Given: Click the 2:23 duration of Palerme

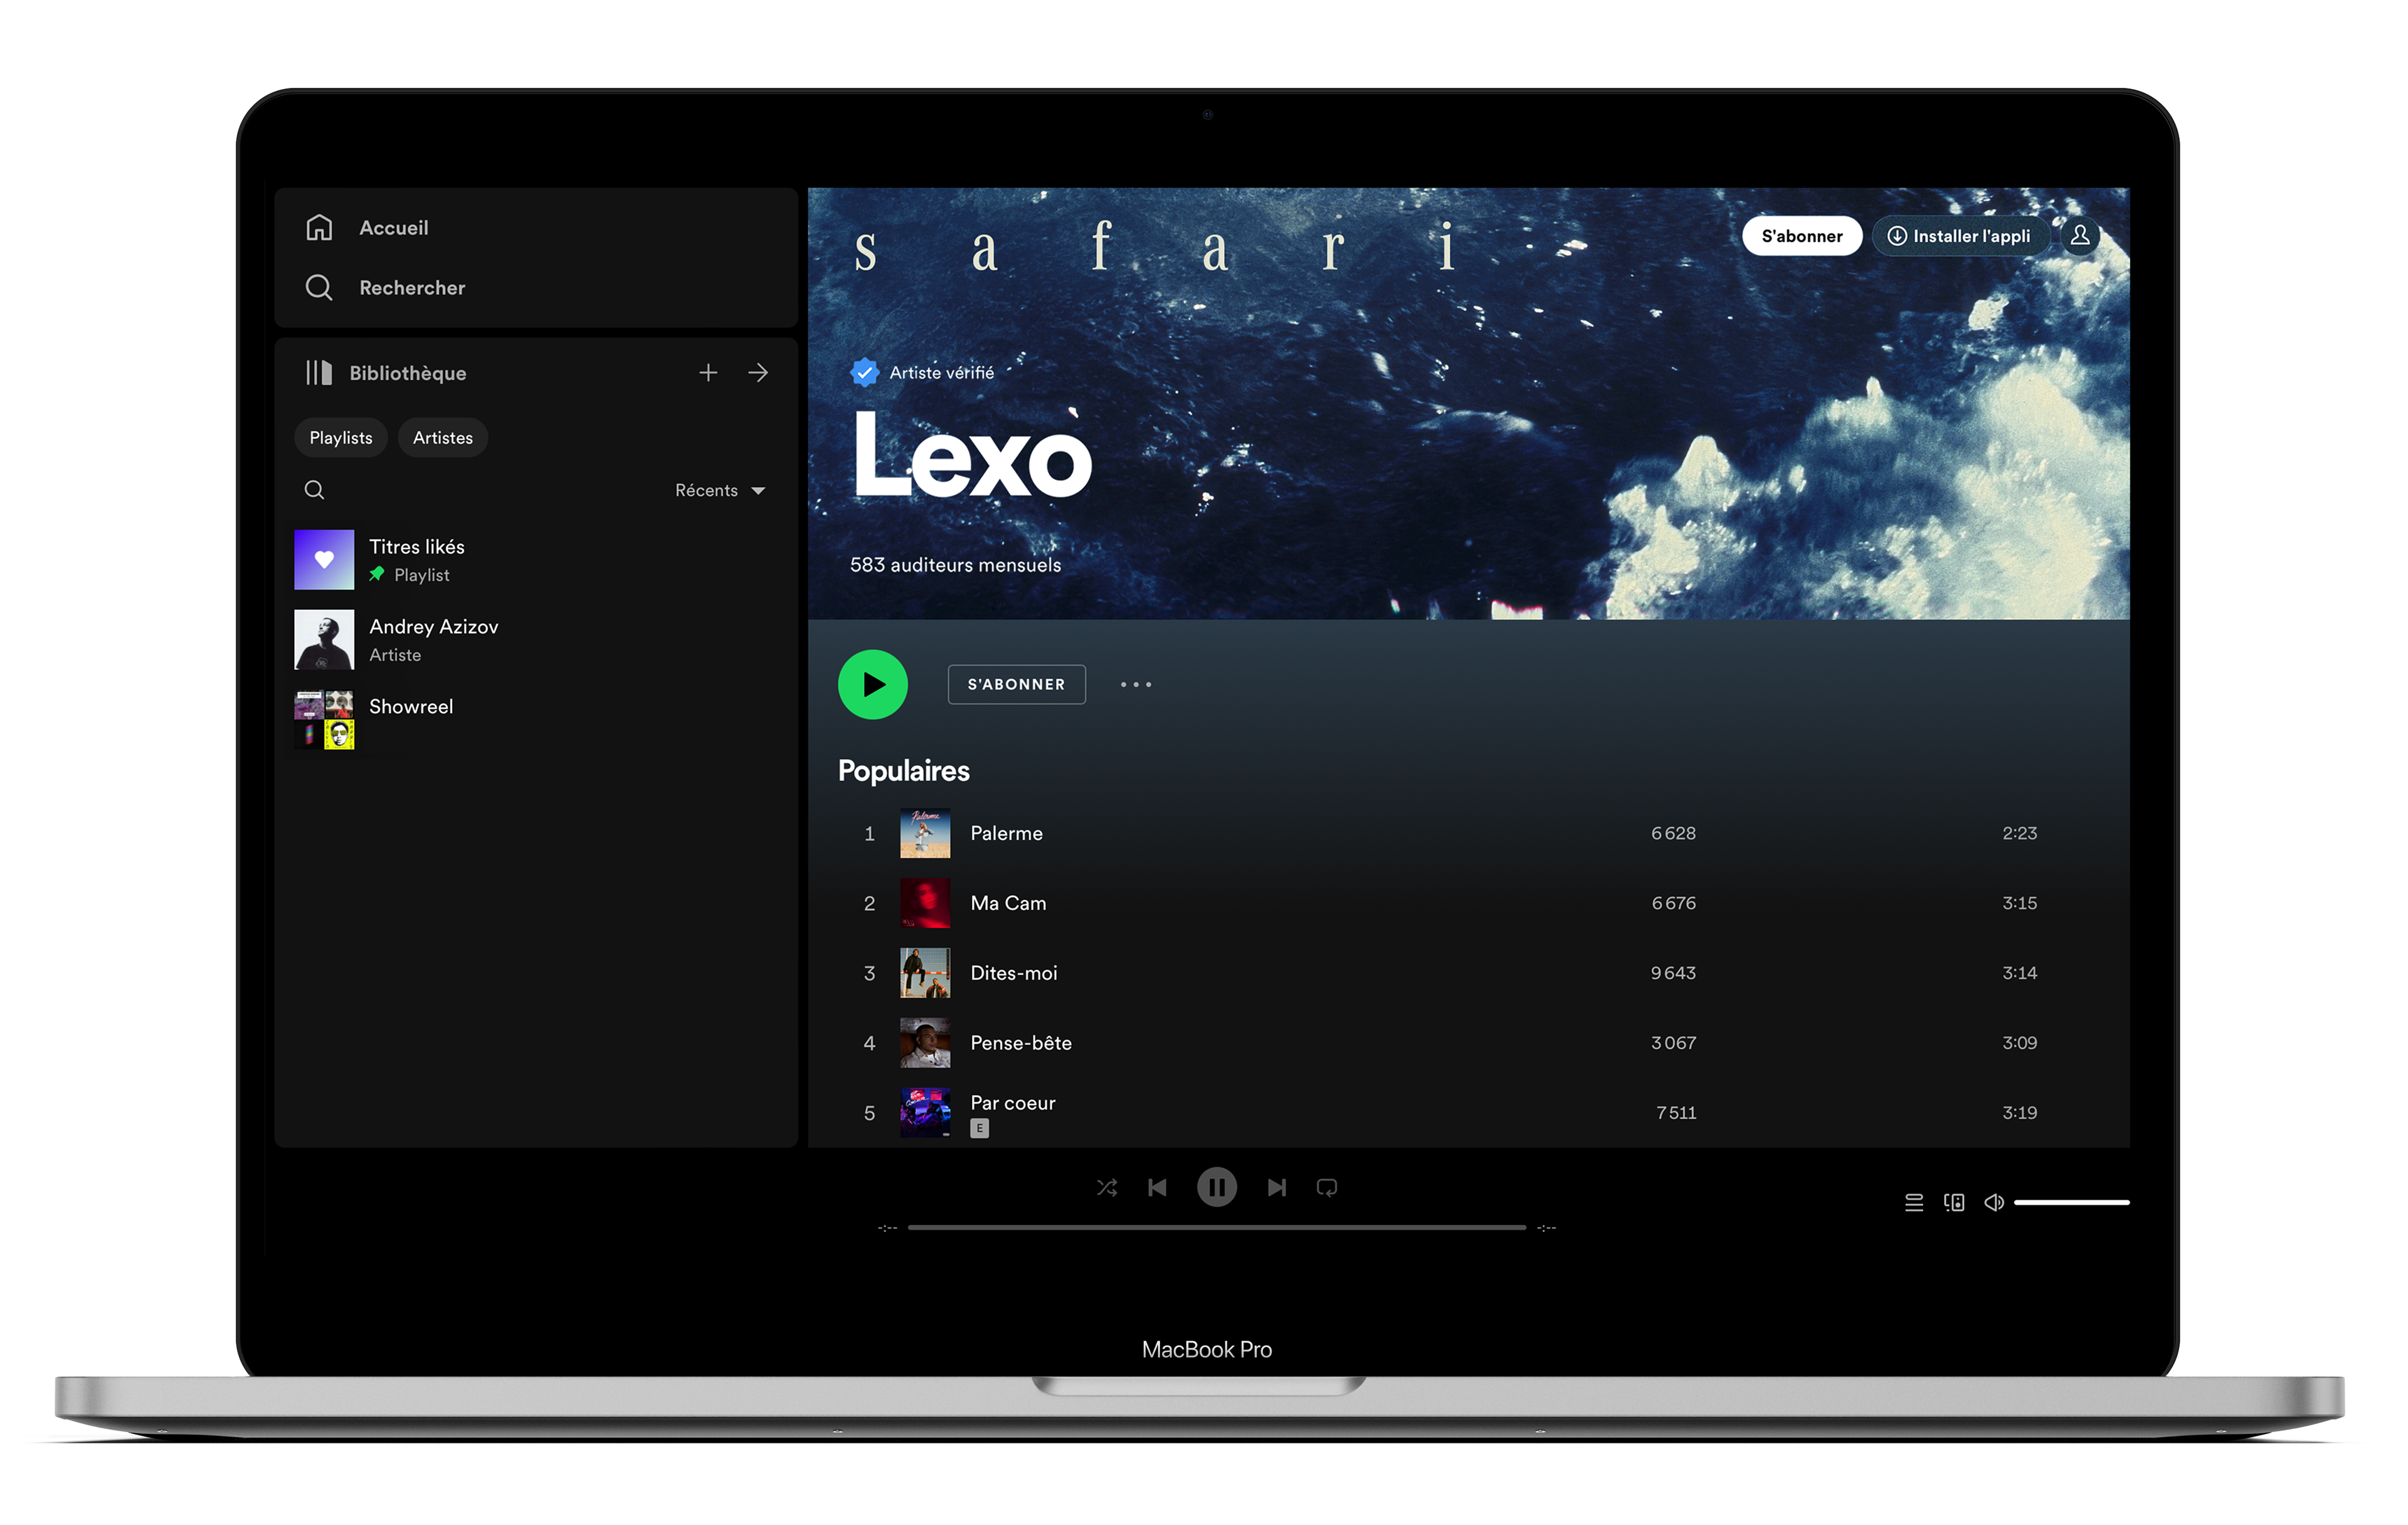Looking at the screenshot, I should 2020,834.
